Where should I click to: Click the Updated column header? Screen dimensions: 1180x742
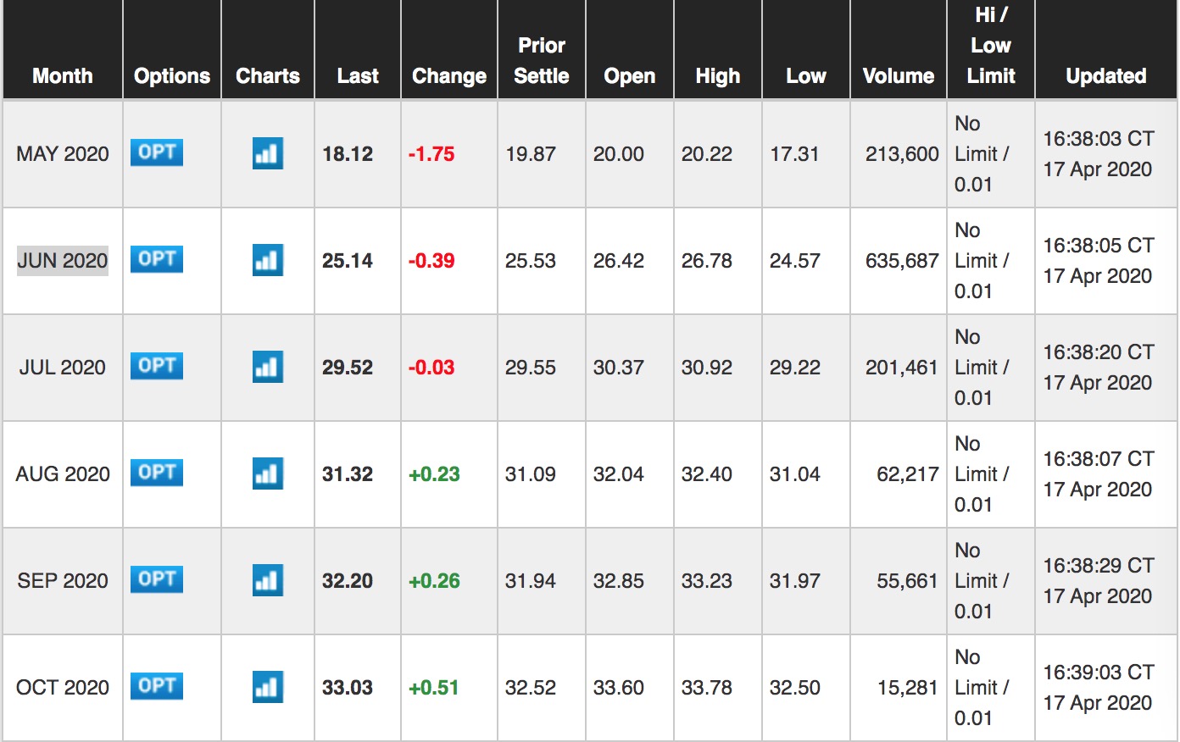tap(1105, 75)
